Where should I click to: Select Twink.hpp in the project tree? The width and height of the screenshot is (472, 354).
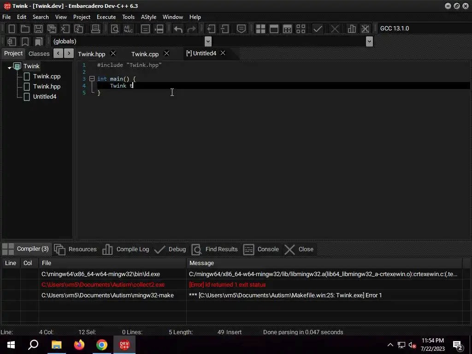(x=47, y=86)
